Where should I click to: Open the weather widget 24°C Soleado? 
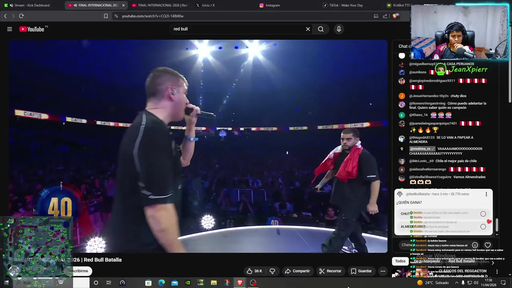(x=432, y=283)
